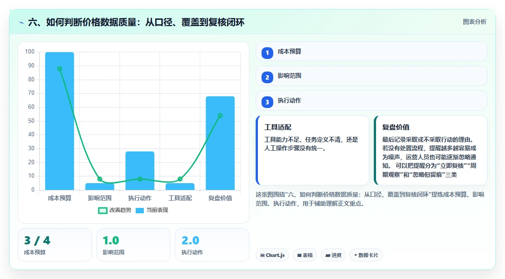Click the number 1 badge for 成本预算
The height and width of the screenshot is (279, 505).
[x=267, y=53]
